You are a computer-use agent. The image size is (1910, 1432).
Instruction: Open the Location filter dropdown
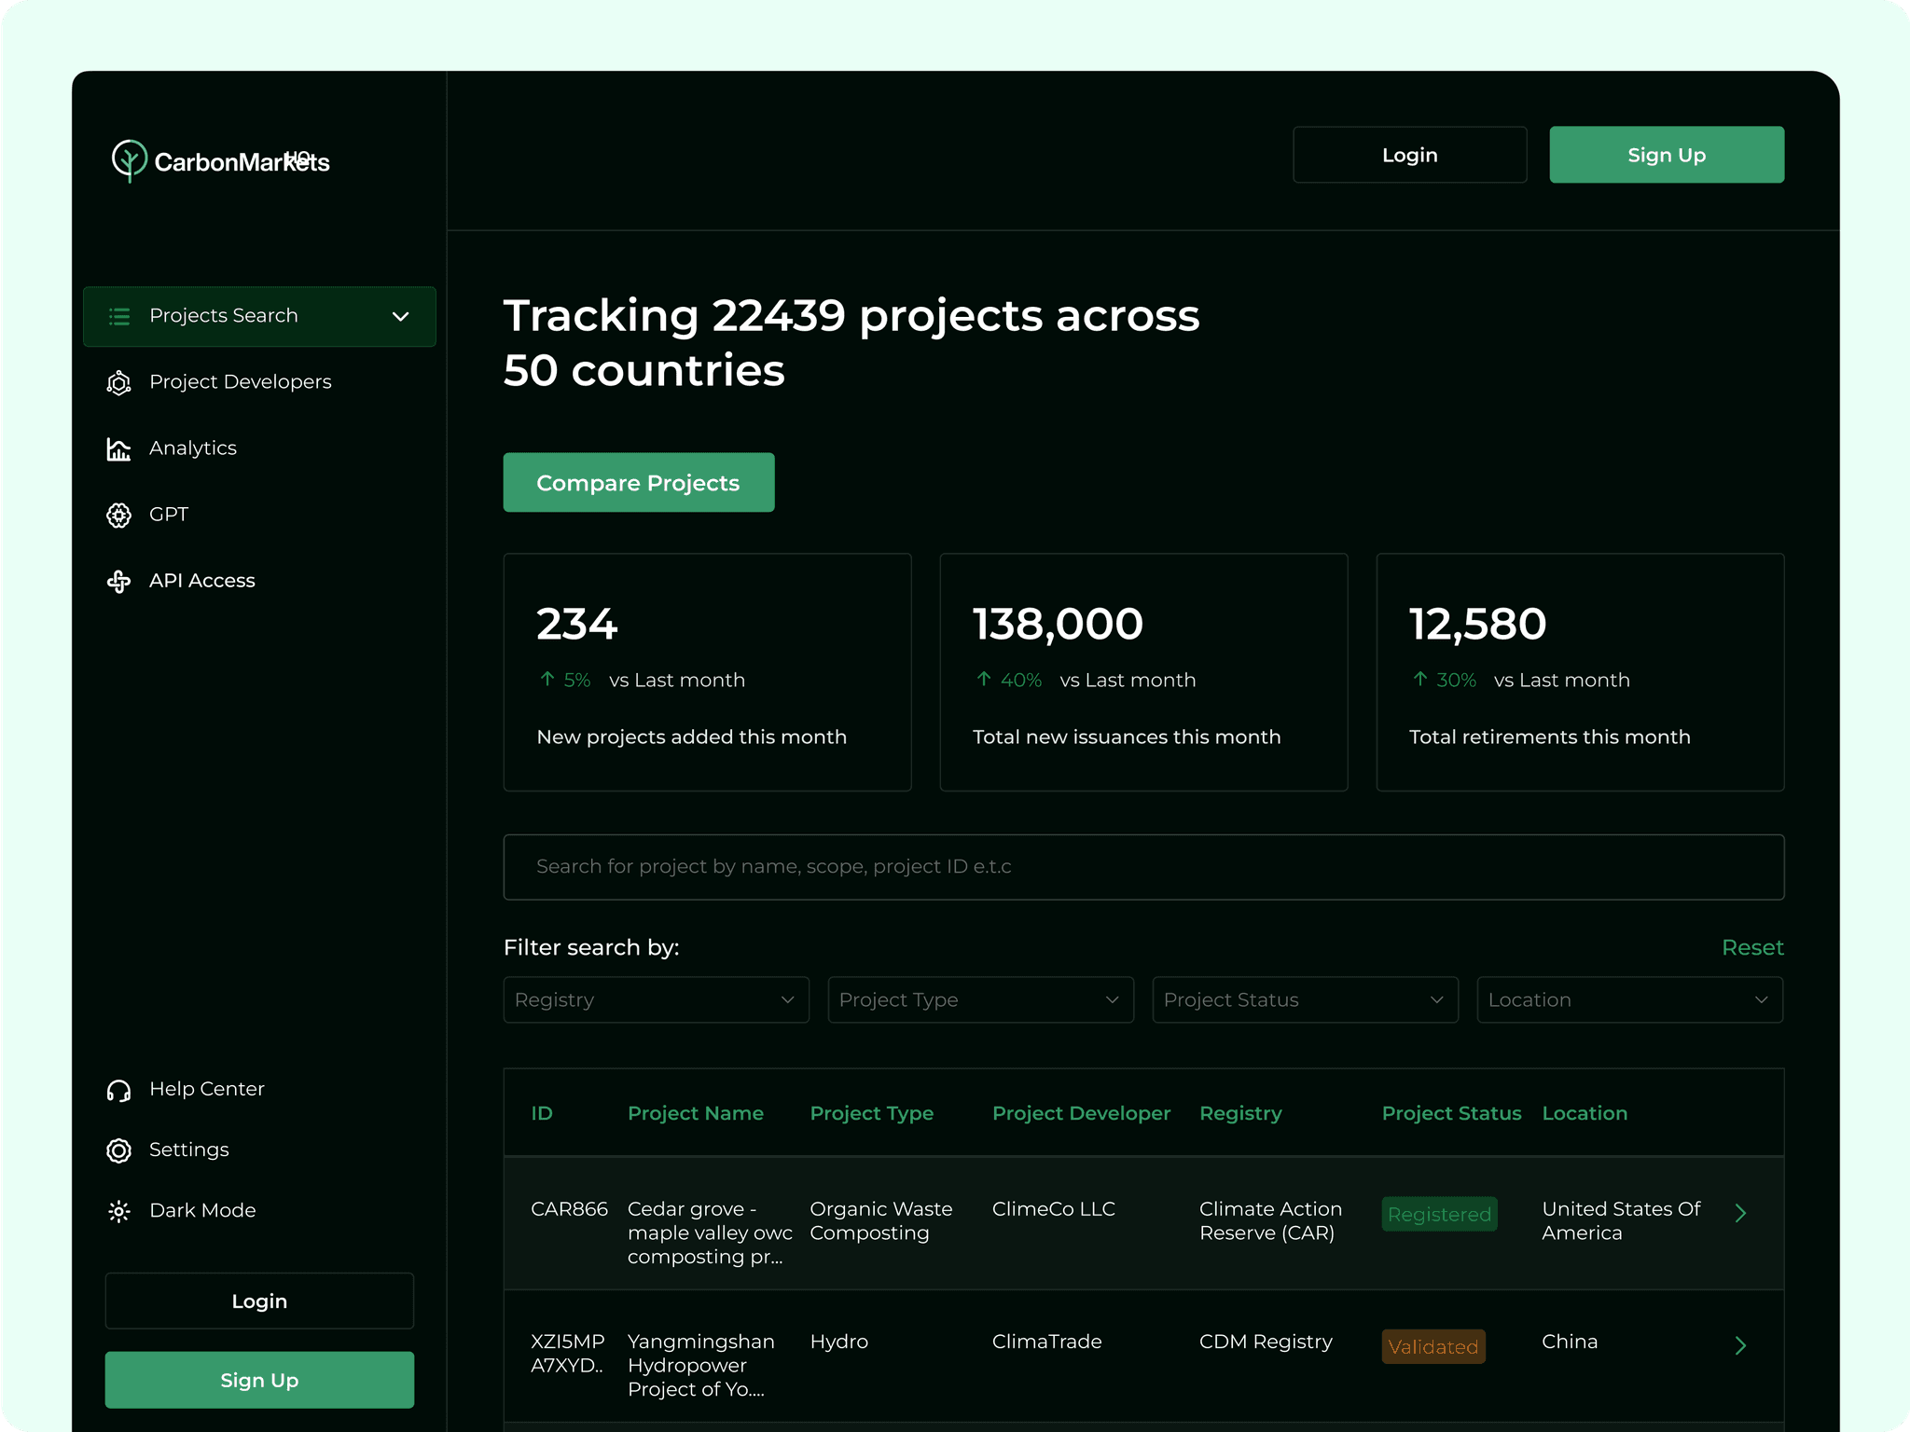click(1629, 1000)
